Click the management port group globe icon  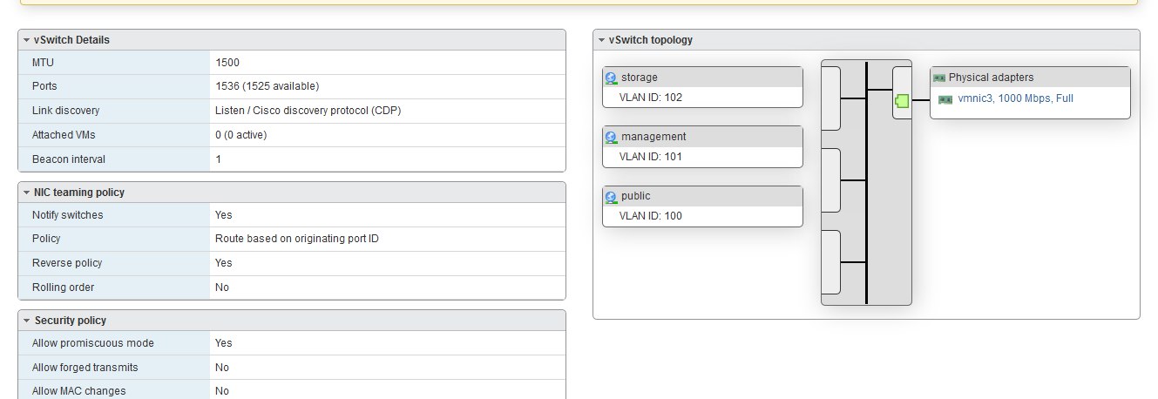click(x=611, y=137)
